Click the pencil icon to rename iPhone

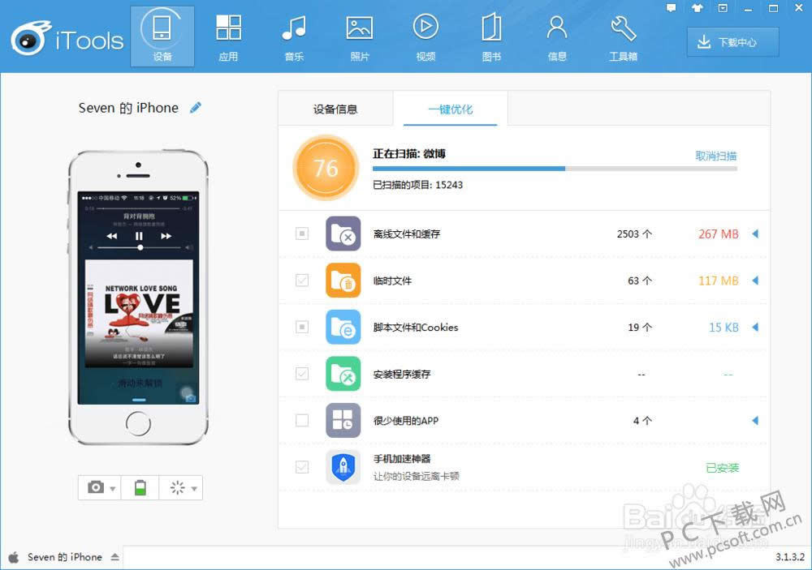(x=196, y=108)
